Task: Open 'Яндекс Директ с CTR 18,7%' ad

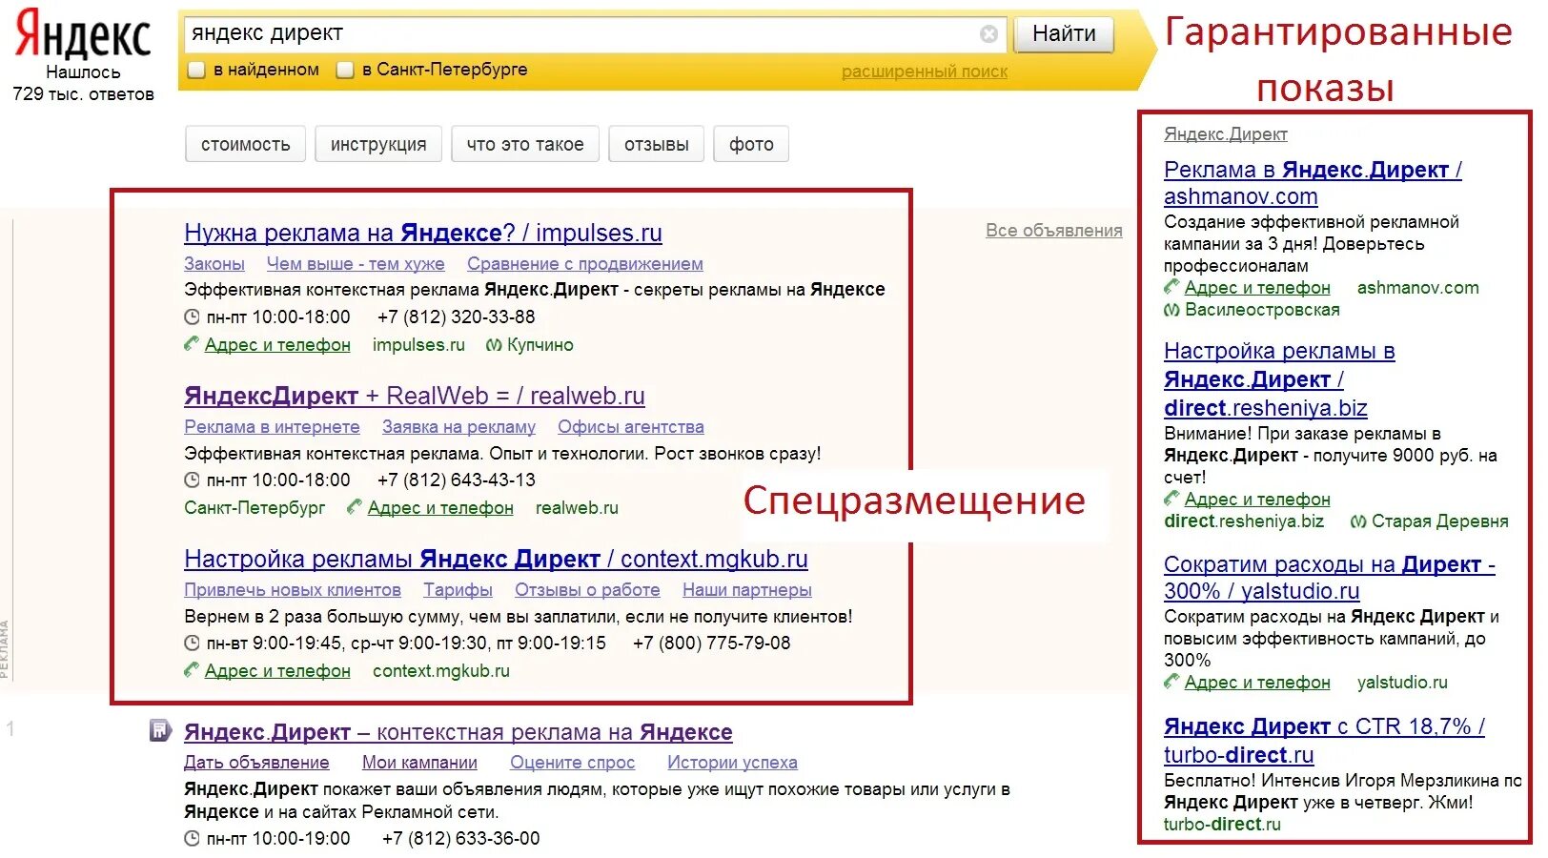Action: click(x=1324, y=741)
